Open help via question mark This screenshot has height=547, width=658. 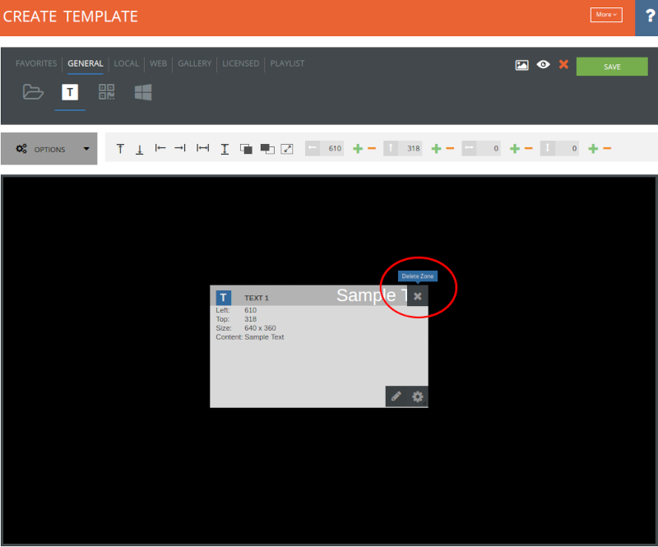click(x=649, y=16)
